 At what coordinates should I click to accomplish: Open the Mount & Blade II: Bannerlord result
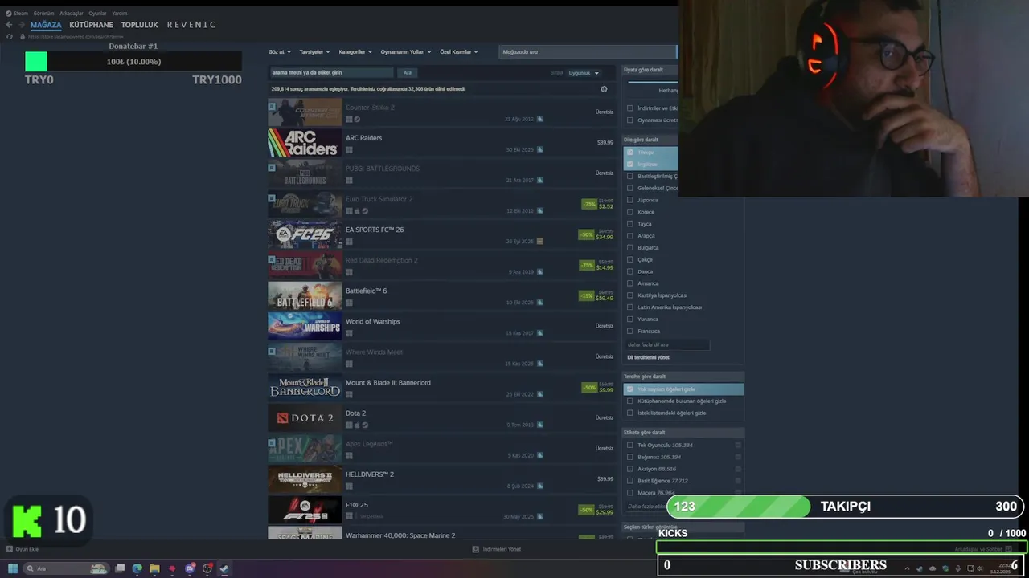coord(441,388)
